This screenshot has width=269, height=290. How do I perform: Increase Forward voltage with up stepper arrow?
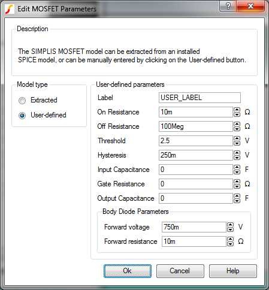[x=230, y=225]
